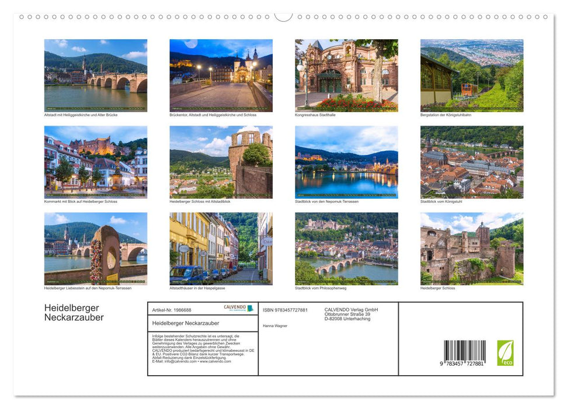Click the "Stadtblick vom Königstuhl" thumbnail
The image size is (567, 409).
pos(472,162)
